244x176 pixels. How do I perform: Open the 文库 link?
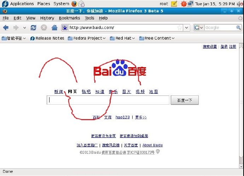click(108, 117)
